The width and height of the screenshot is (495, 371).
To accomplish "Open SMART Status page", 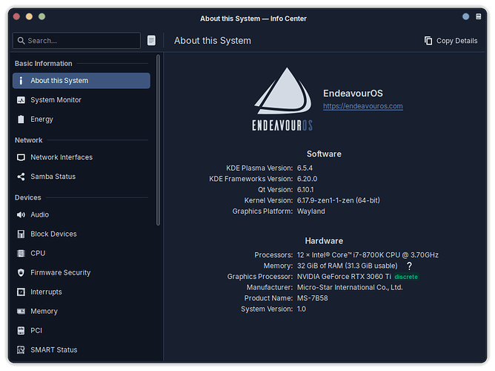I will pyautogui.click(x=53, y=349).
